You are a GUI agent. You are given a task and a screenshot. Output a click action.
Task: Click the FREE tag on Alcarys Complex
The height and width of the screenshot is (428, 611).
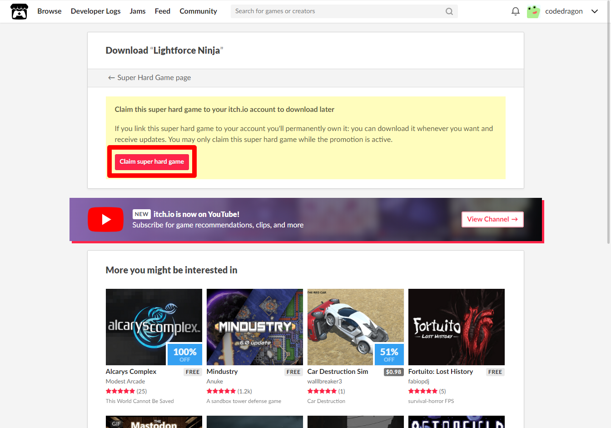point(193,372)
